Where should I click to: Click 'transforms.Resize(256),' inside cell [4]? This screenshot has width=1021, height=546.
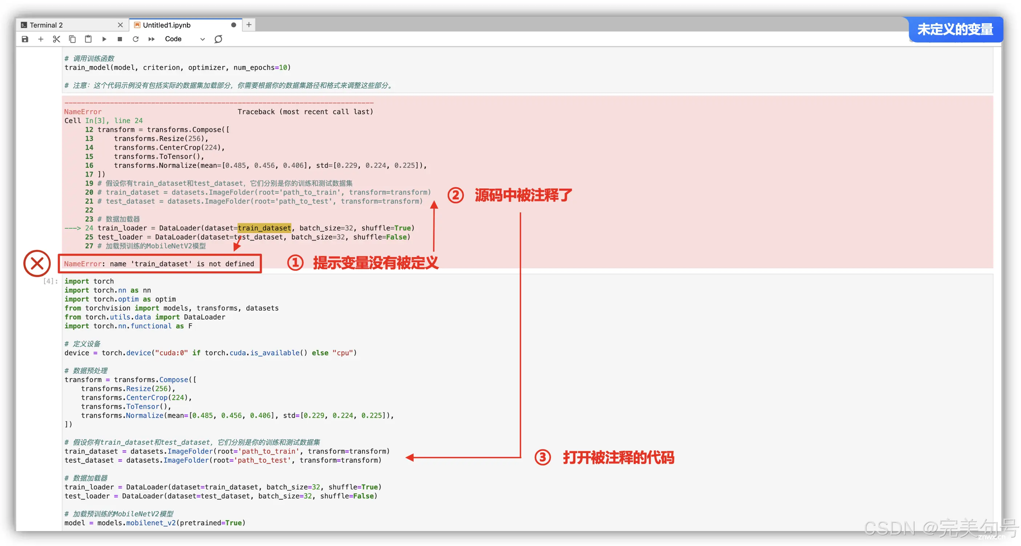click(x=128, y=389)
